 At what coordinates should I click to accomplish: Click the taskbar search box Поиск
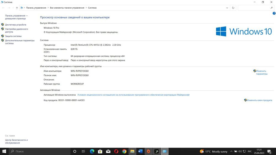(39, 151)
